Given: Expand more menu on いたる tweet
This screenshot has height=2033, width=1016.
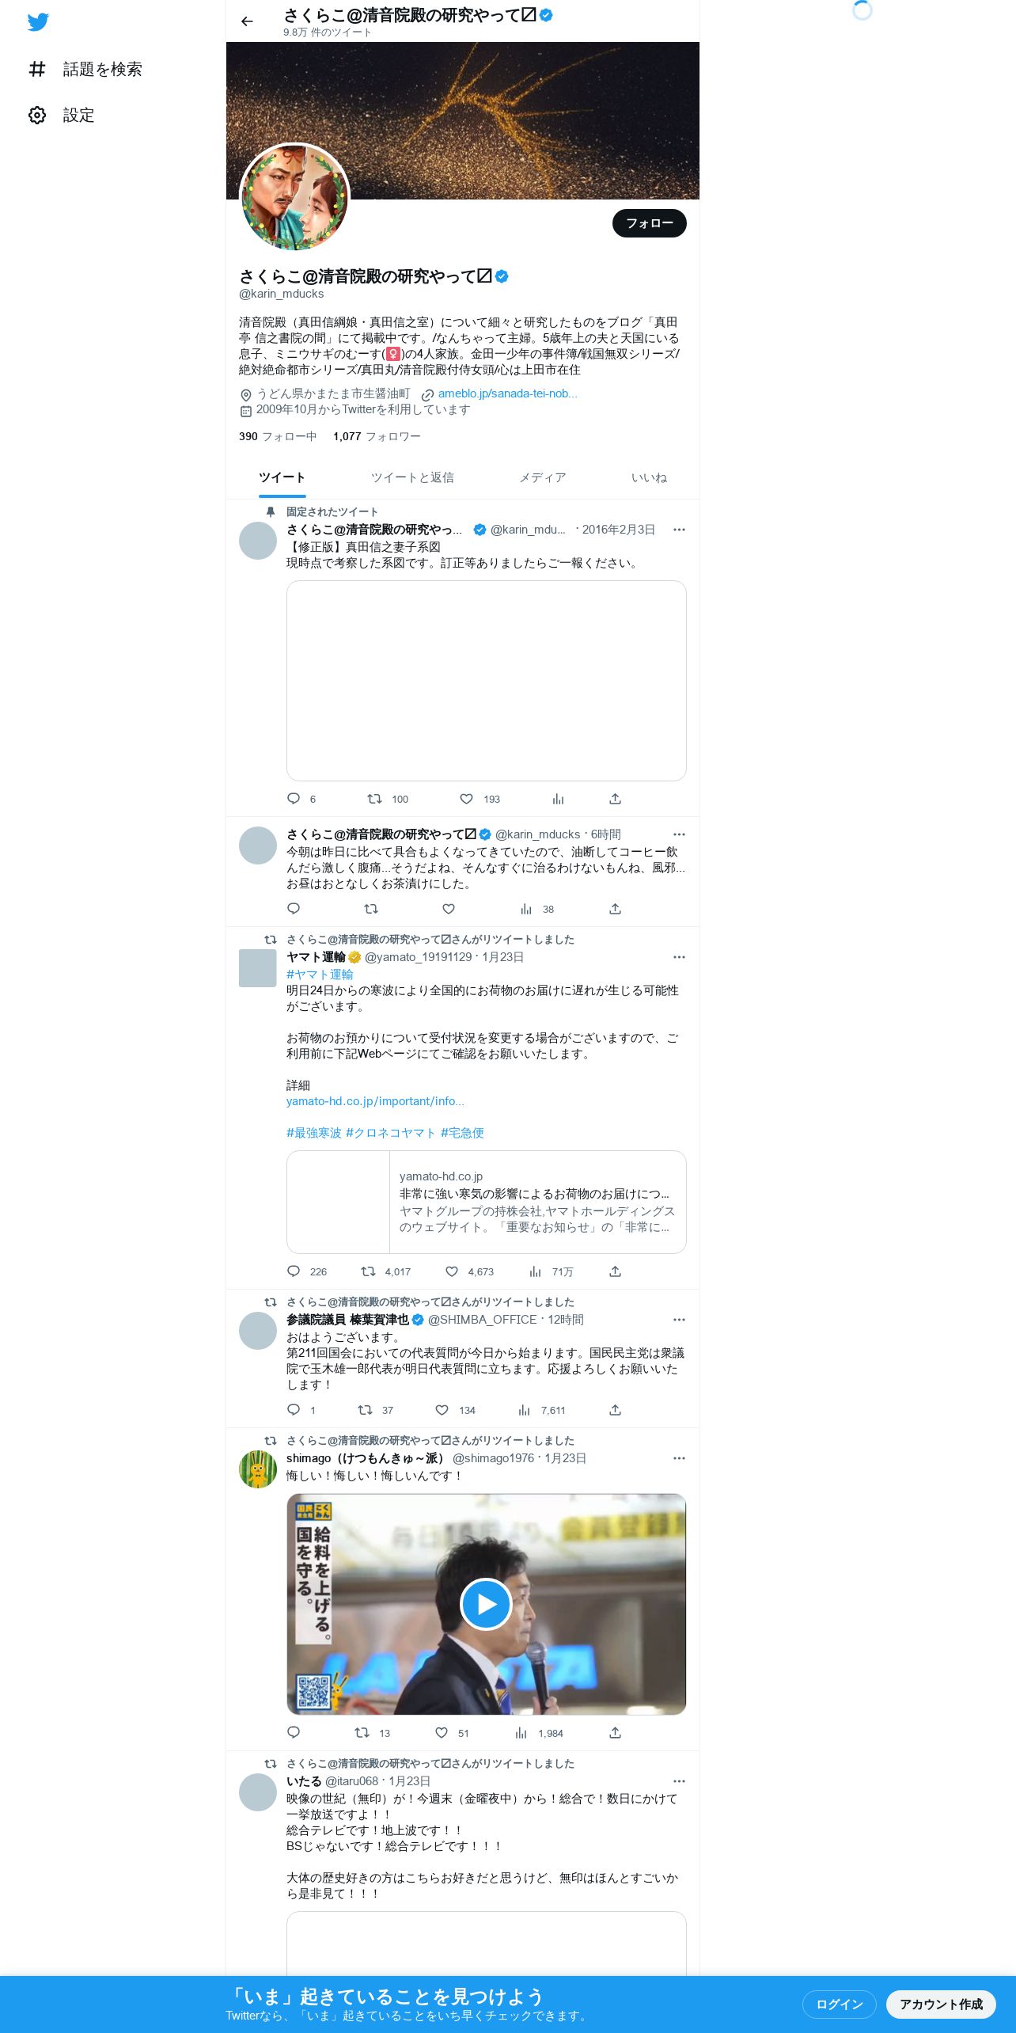Looking at the screenshot, I should (x=679, y=1781).
